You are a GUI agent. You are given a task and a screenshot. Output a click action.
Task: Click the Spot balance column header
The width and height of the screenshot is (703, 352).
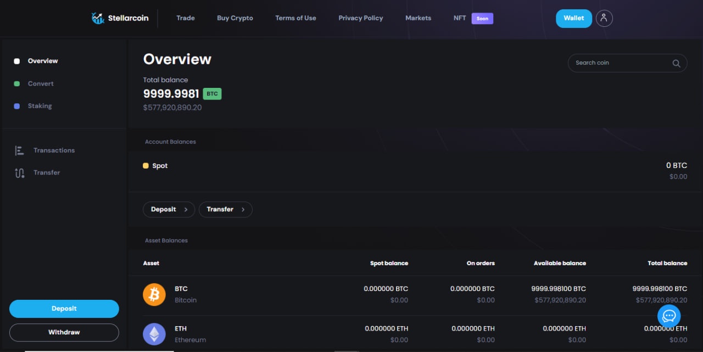tap(389, 264)
